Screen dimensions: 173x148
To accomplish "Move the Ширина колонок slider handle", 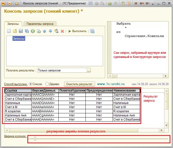I will pos(35,139).
